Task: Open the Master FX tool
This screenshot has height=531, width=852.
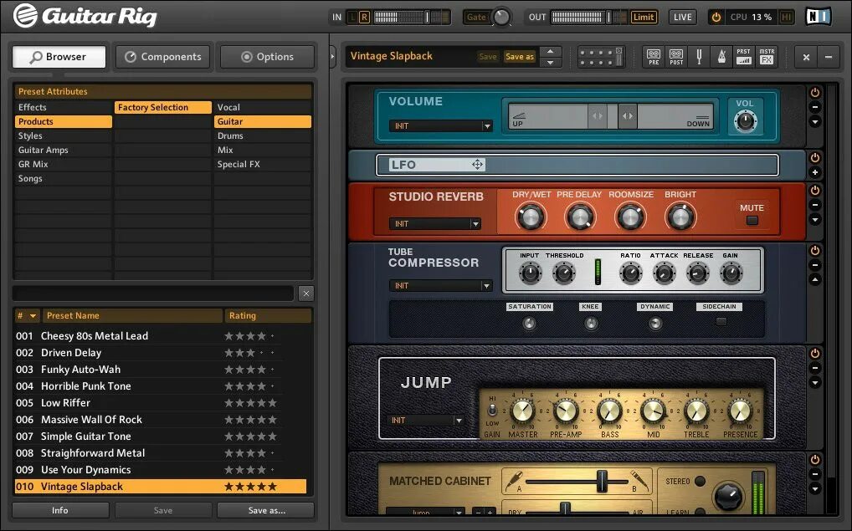Action: pos(767,57)
